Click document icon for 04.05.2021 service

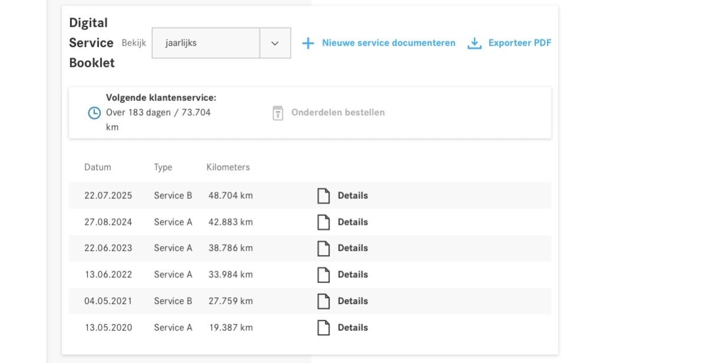point(324,302)
